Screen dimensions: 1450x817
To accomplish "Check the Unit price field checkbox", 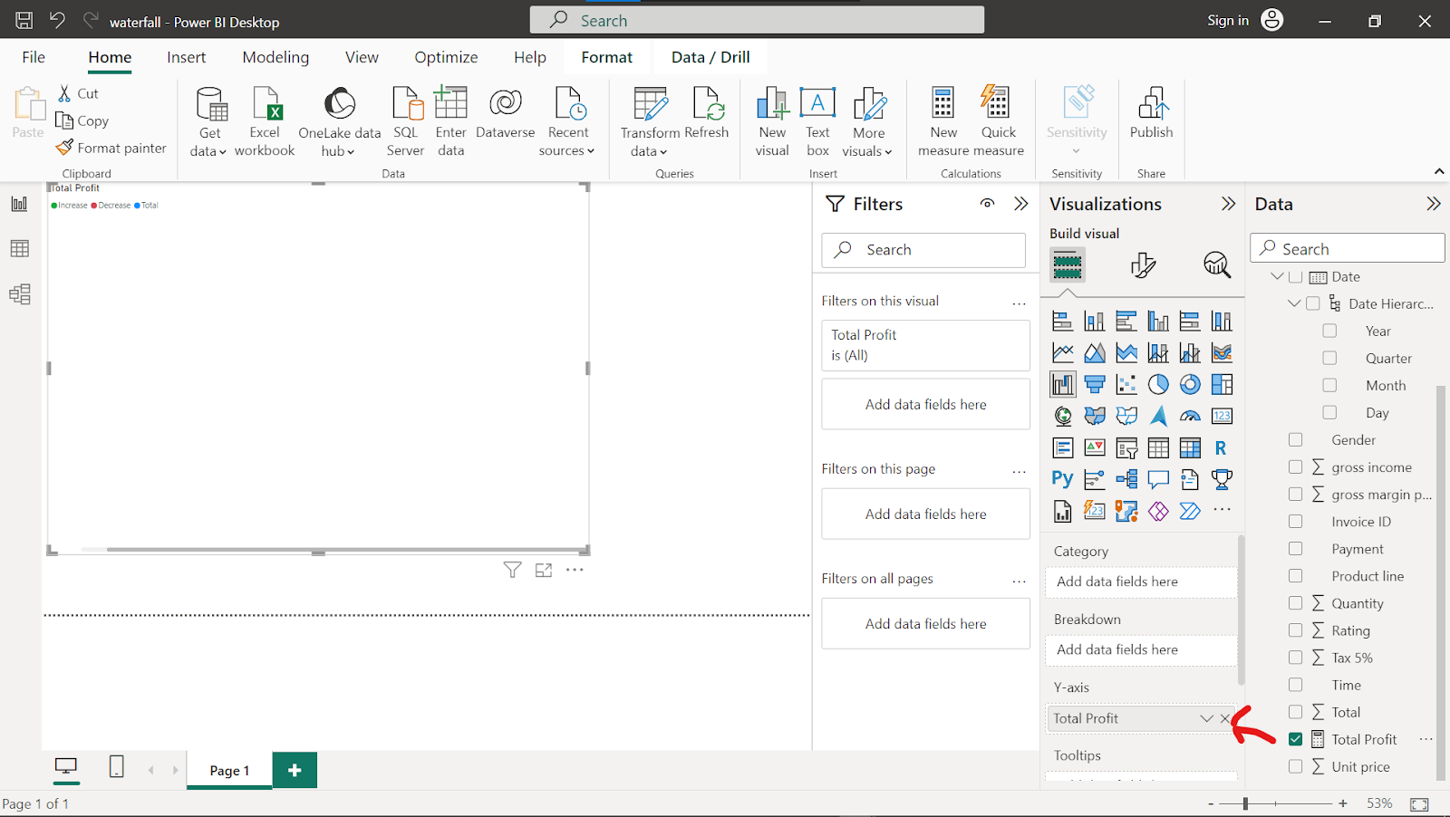I will (1295, 766).
